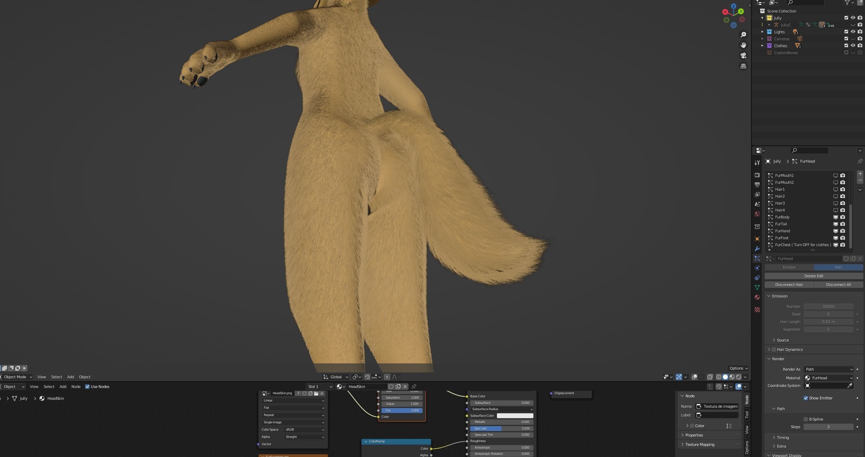
Task: Open the viewport Add menu
Action: pos(70,377)
